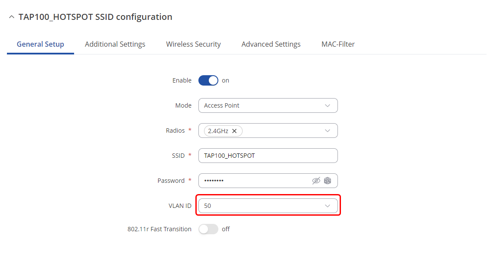Click the 2.4GHz chip label

(x=218, y=131)
